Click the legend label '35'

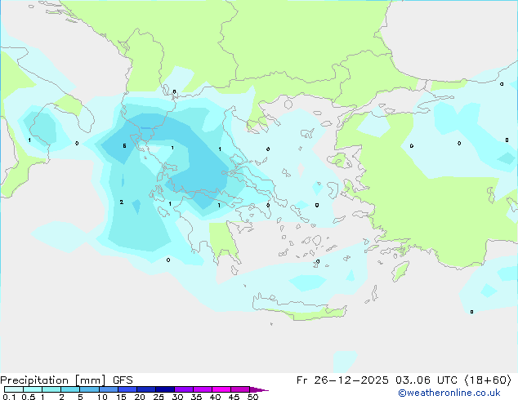[196, 397]
